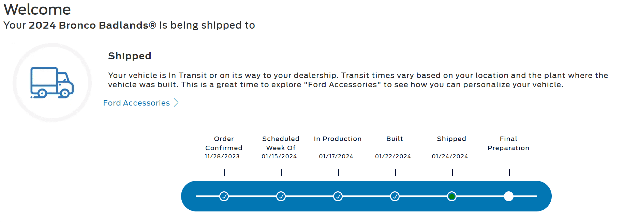This screenshot has width=624, height=222.
Task: Click the chevron arrow beside Ford Accessories
Action: click(176, 103)
